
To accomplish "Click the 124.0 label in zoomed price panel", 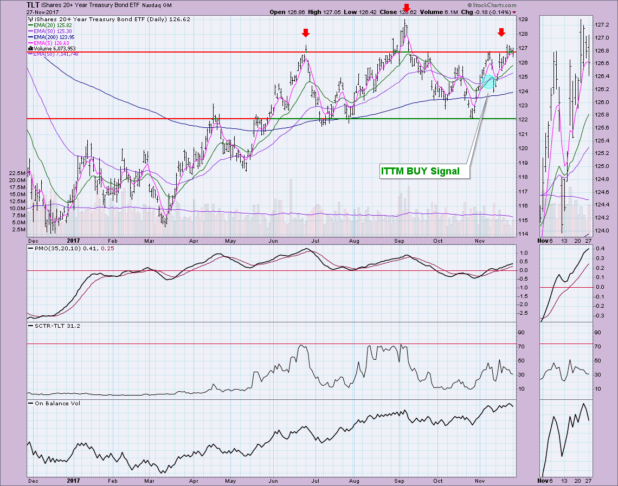I will (x=601, y=230).
